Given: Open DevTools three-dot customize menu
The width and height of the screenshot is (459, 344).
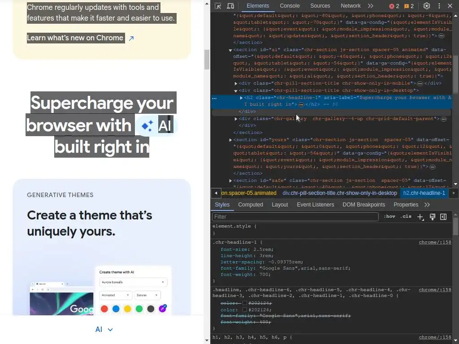Looking at the screenshot, I should [439, 6].
